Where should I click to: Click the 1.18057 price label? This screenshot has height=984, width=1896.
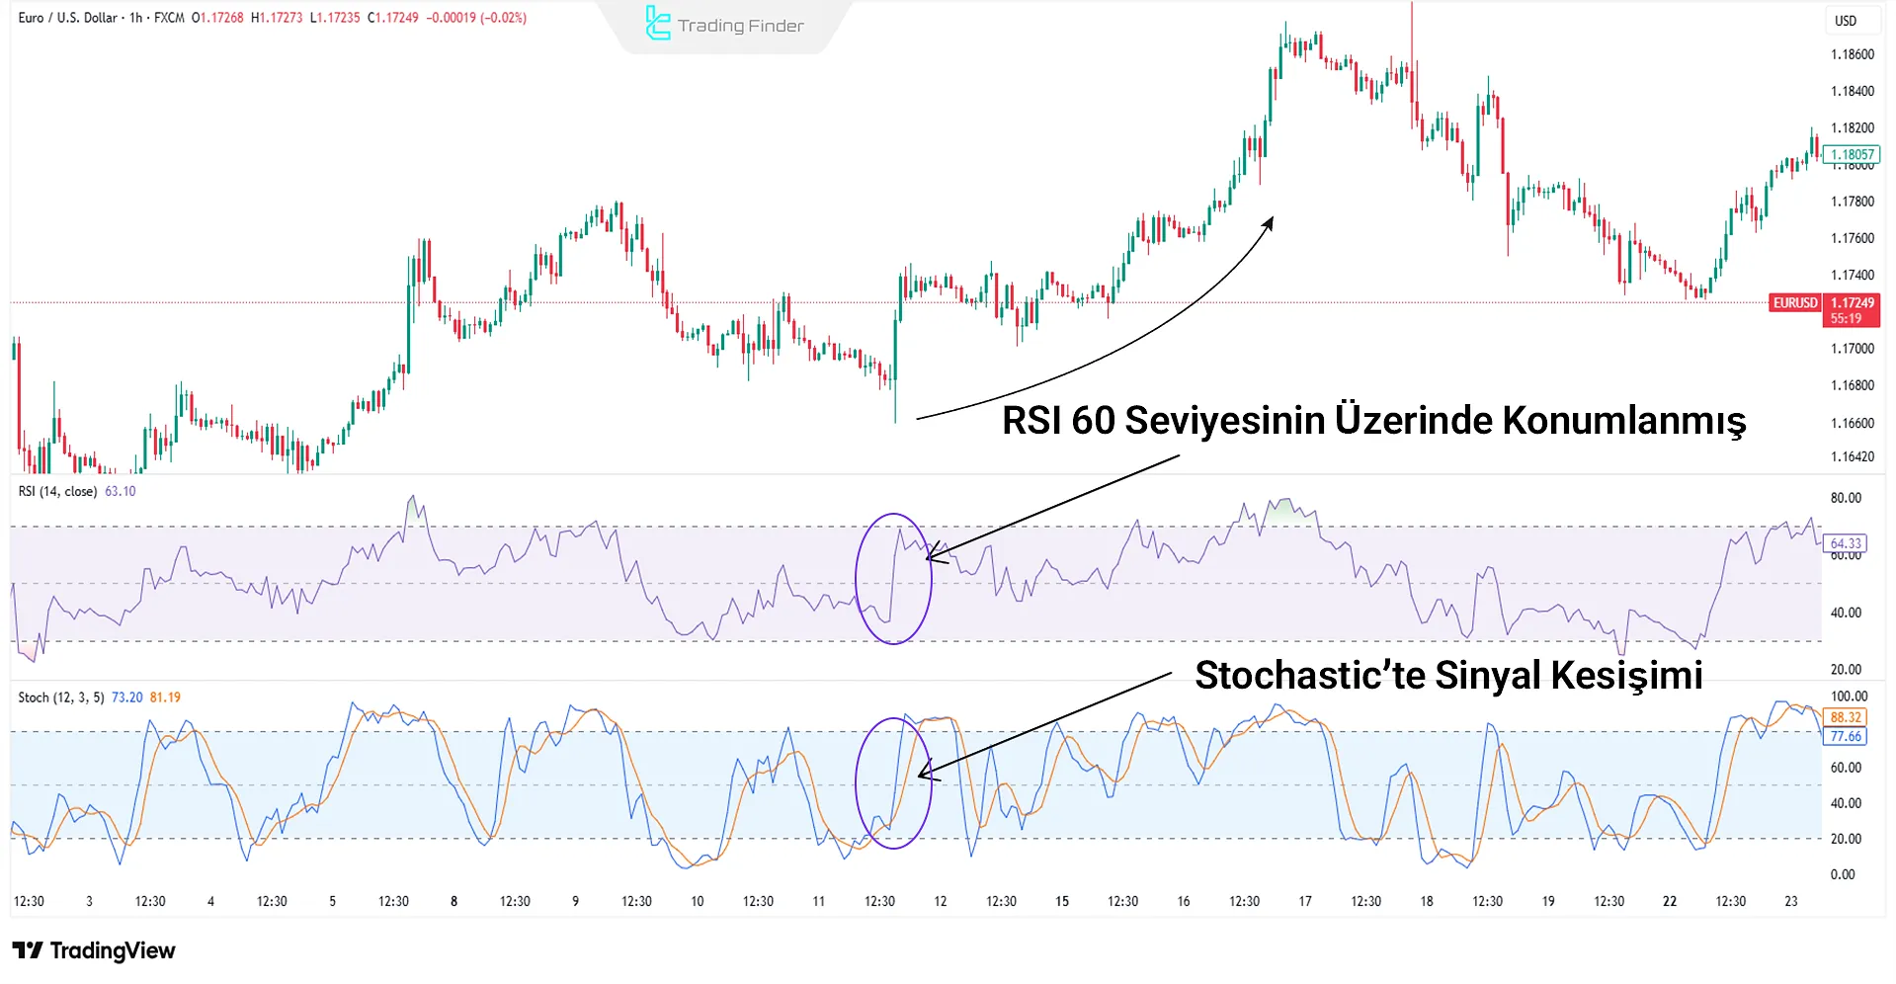tap(1850, 155)
